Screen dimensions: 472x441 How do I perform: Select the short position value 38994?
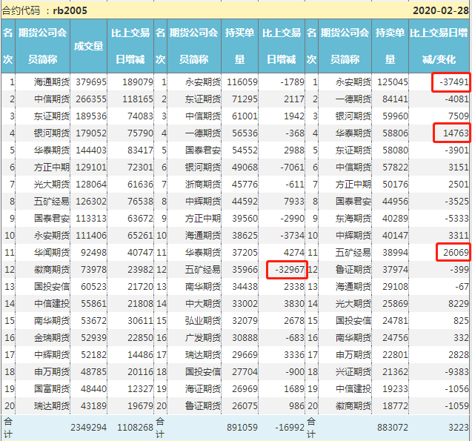pyautogui.click(x=395, y=252)
